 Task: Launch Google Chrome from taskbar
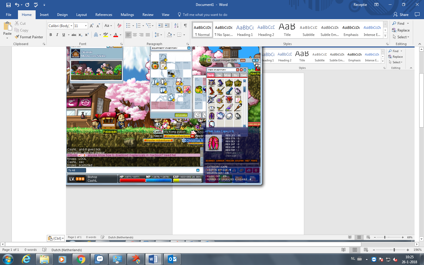[81, 259]
